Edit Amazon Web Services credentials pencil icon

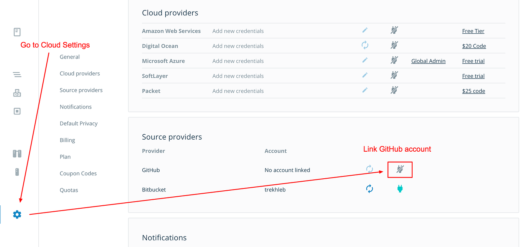pyautogui.click(x=365, y=30)
